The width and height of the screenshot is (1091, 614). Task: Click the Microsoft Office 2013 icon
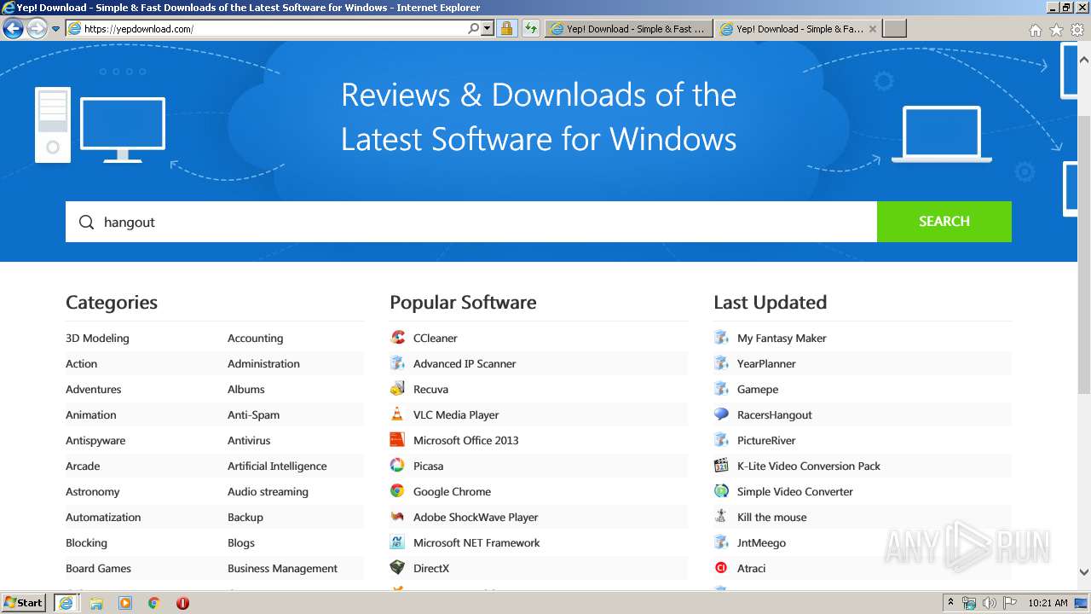397,440
